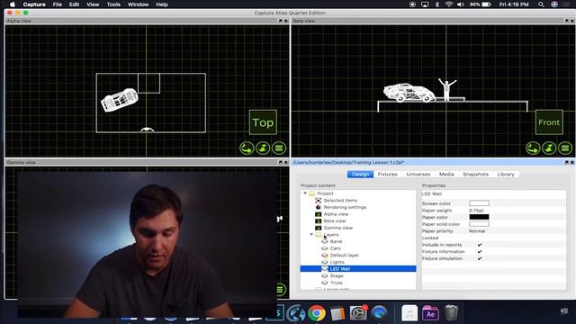Switch to the Snapshots tab
The width and height of the screenshot is (576, 324).
point(475,174)
